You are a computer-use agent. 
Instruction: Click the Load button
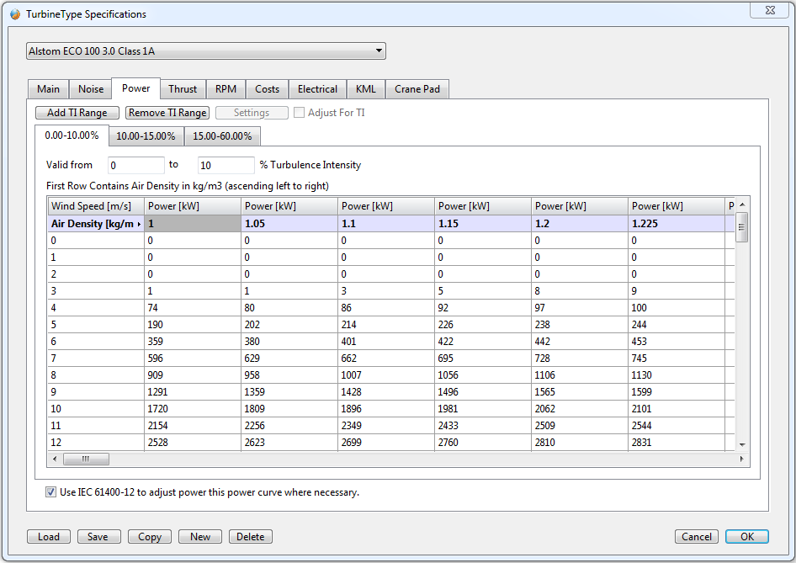point(49,537)
